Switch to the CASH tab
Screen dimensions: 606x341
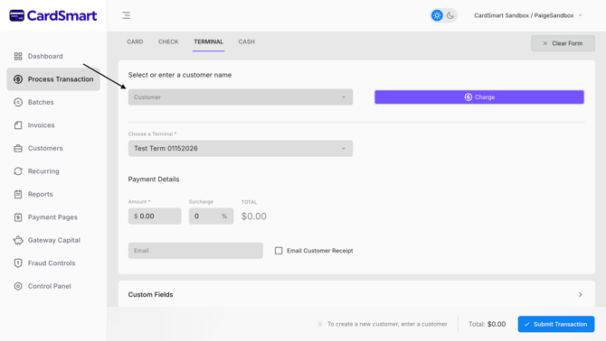point(247,41)
